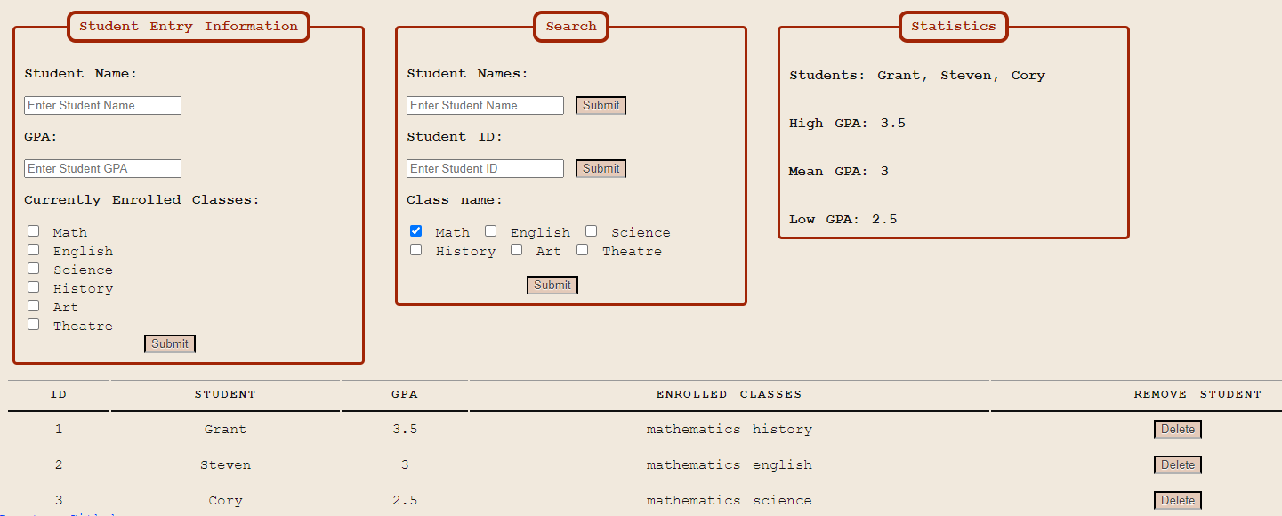Viewport: 1282px width, 516px height.
Task: Click the Search section's student name box
Action: [485, 105]
